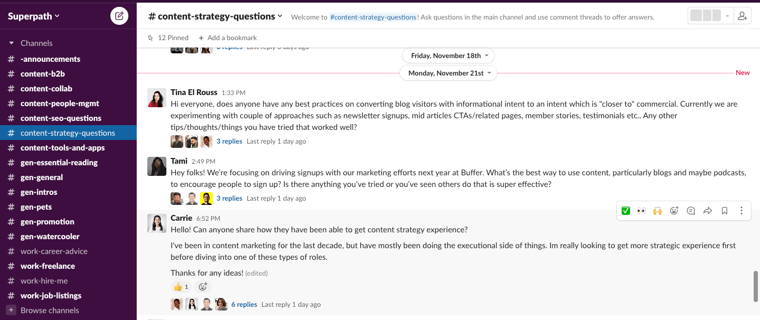Open the Monday, November 21st date dropdown
Screen dimensions: 760x320
click(449, 73)
